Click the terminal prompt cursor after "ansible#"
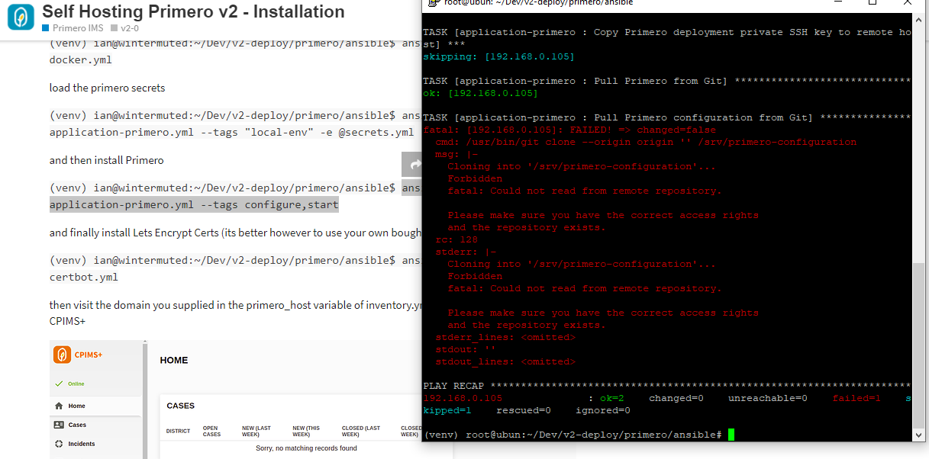 tap(731, 435)
